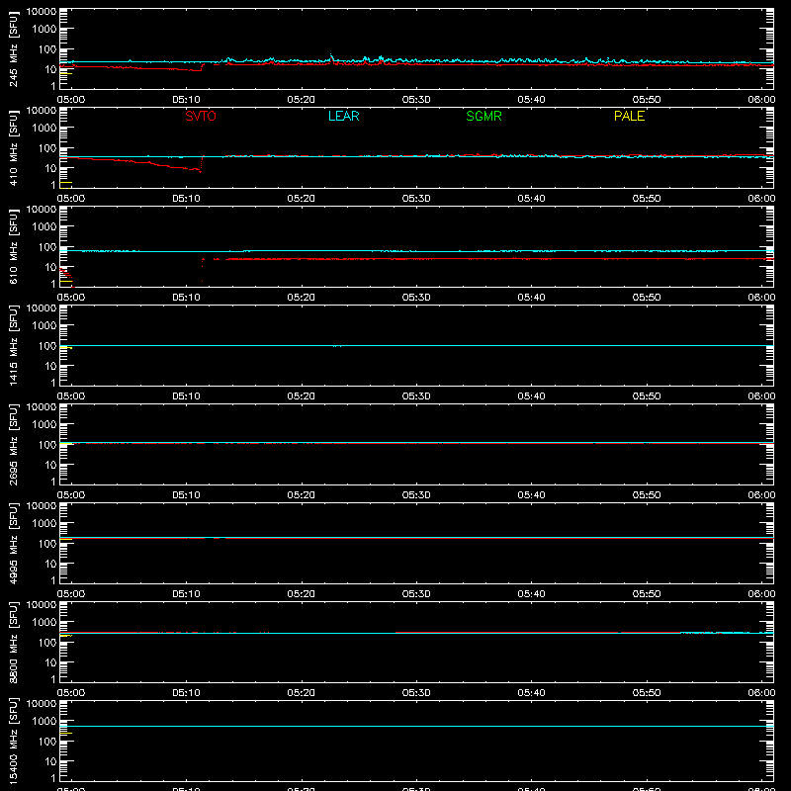
Task: Click 05:00 label under 245 MHz panel
Action: tap(71, 100)
